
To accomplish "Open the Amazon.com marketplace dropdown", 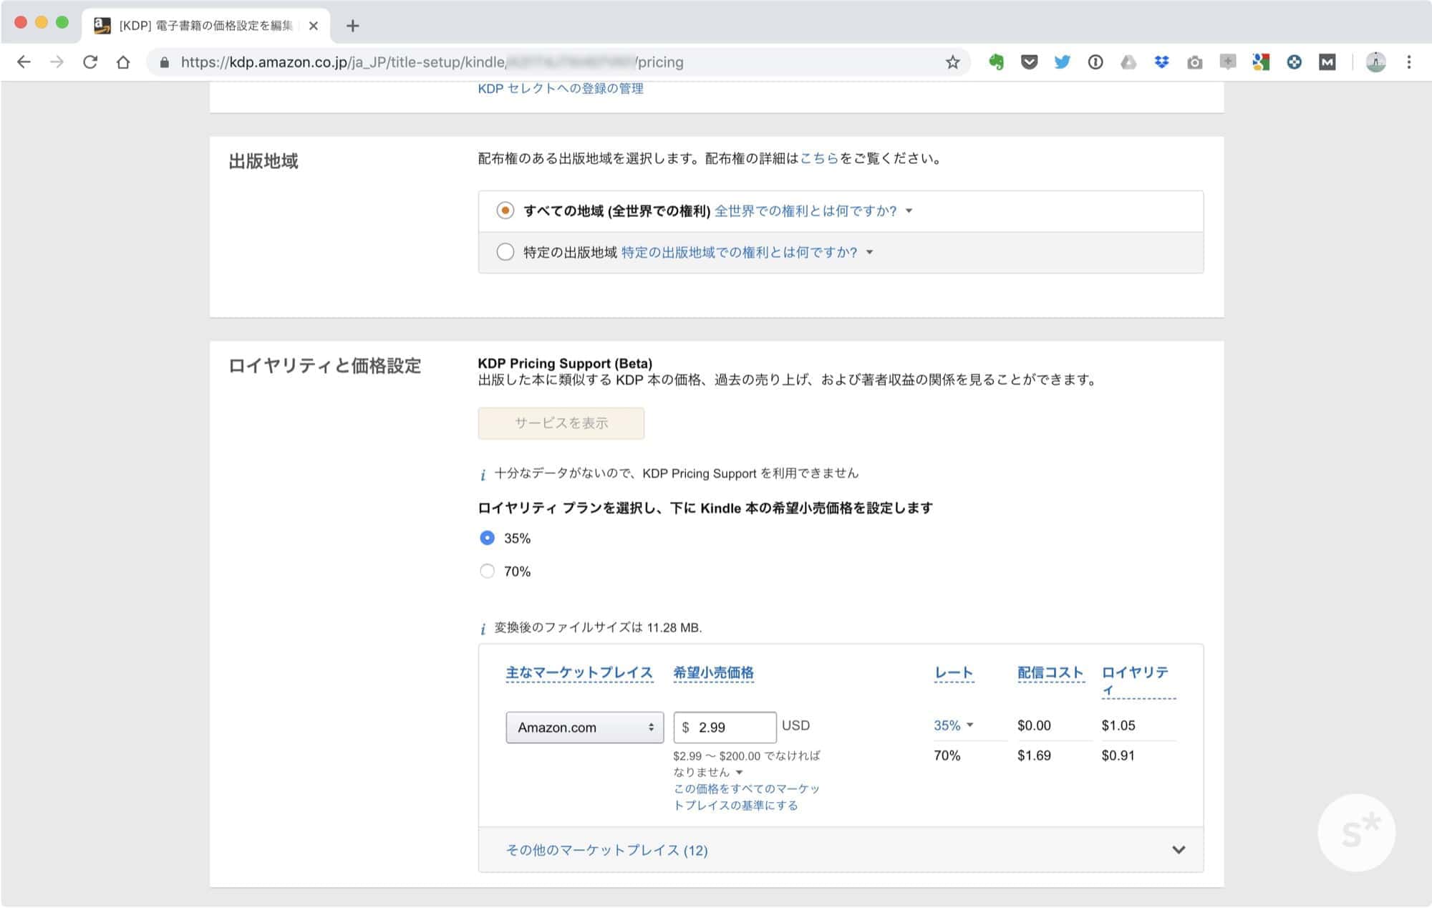I will [584, 728].
